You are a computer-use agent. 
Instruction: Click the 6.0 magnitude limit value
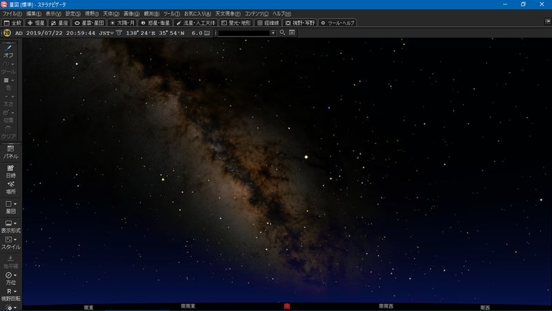coord(197,32)
